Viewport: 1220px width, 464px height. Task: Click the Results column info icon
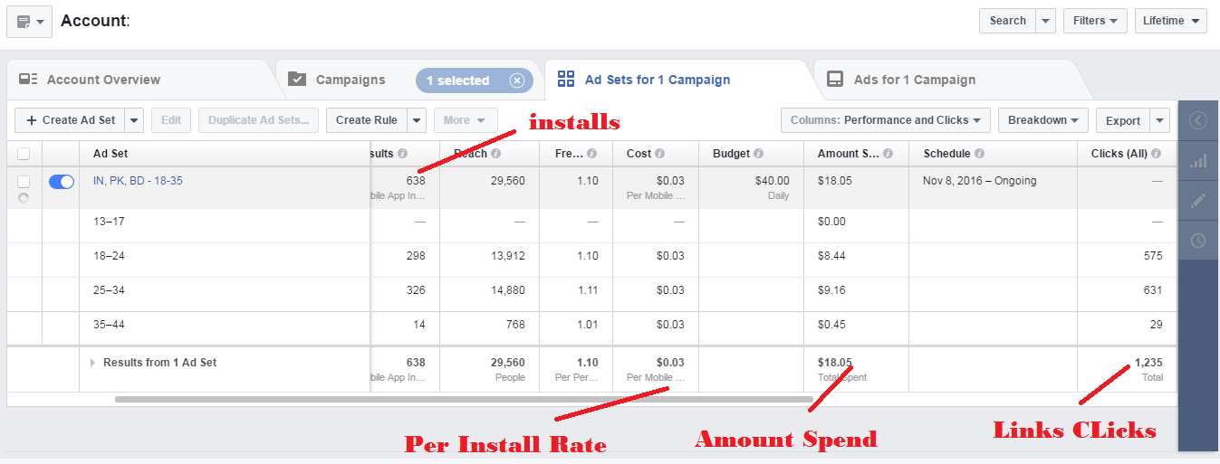coord(402,154)
